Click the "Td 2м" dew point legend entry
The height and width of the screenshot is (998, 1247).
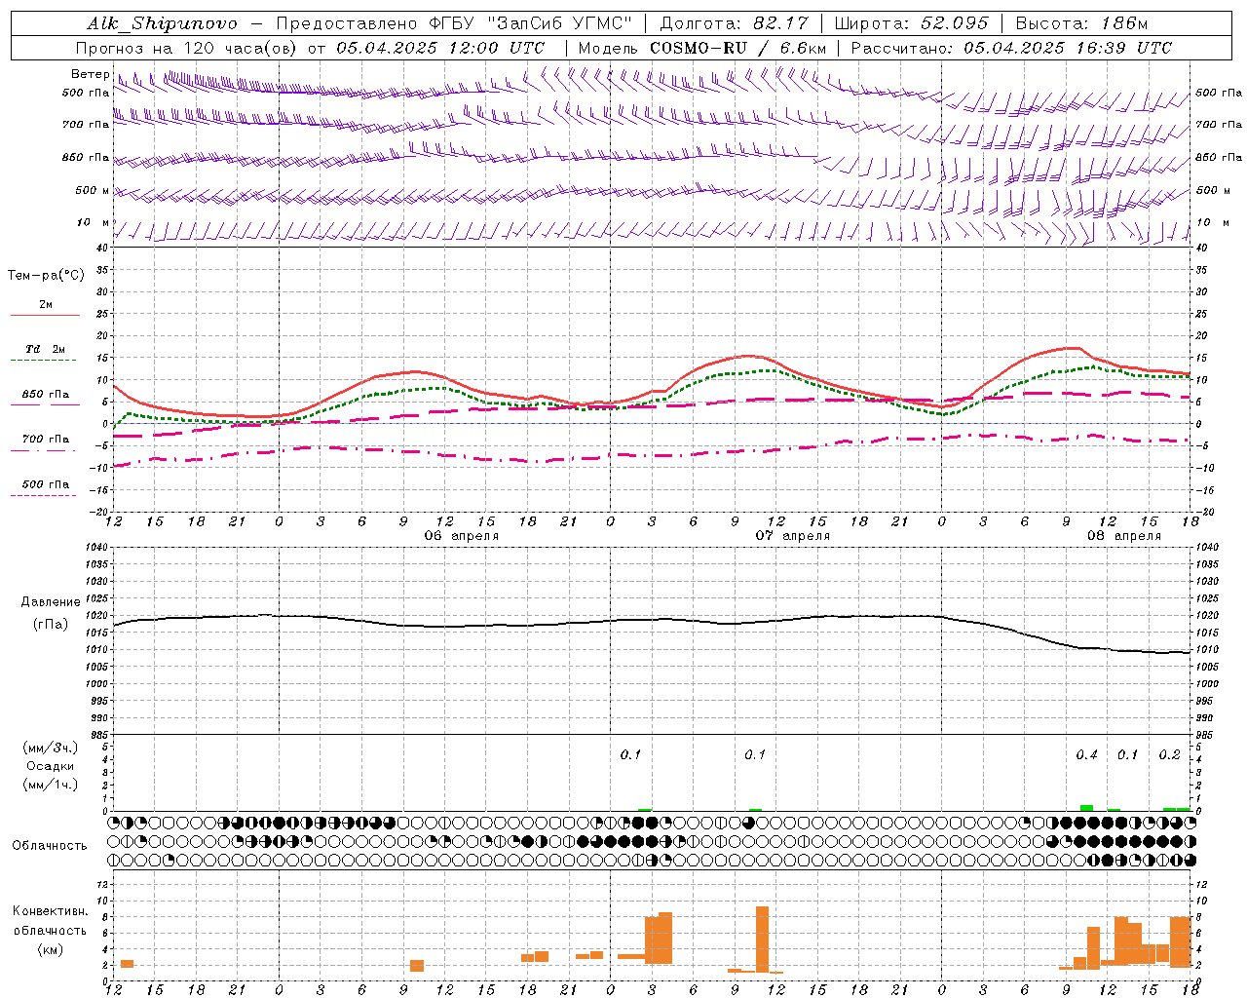coord(46,349)
